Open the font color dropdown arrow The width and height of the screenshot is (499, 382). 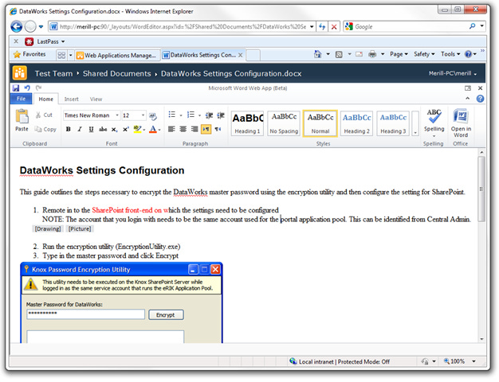pyautogui.click(x=159, y=130)
